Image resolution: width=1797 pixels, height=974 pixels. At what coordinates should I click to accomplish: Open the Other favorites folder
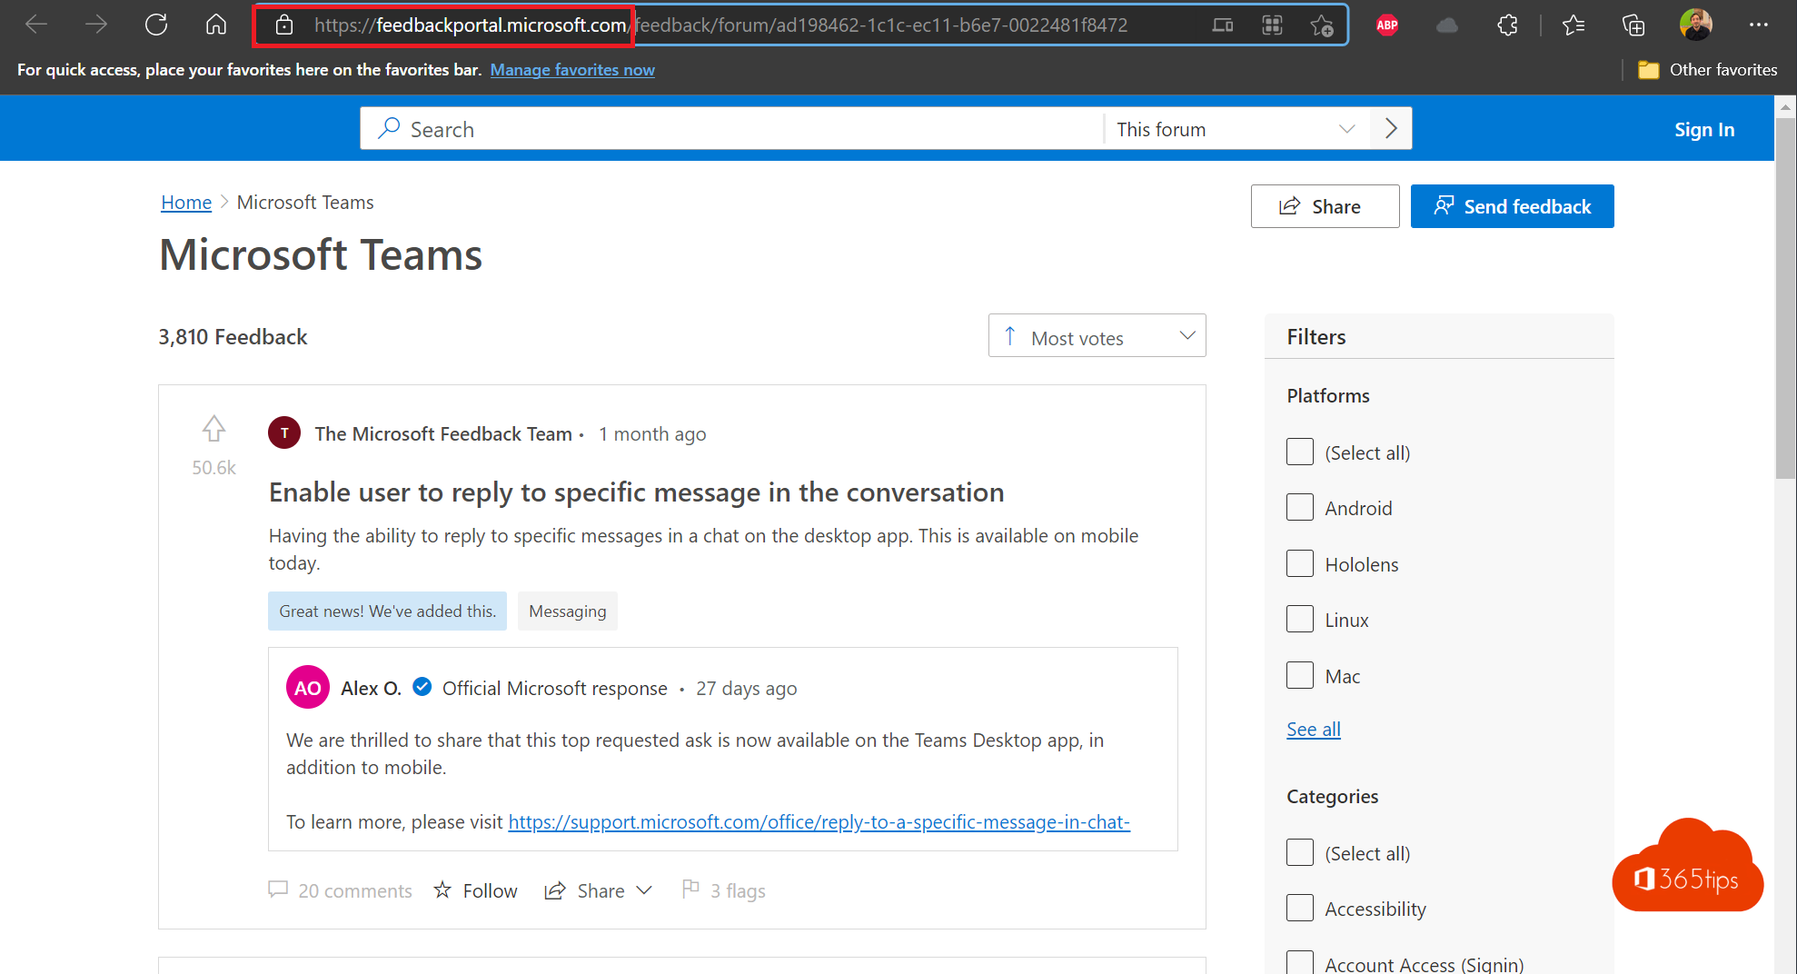click(x=1707, y=70)
